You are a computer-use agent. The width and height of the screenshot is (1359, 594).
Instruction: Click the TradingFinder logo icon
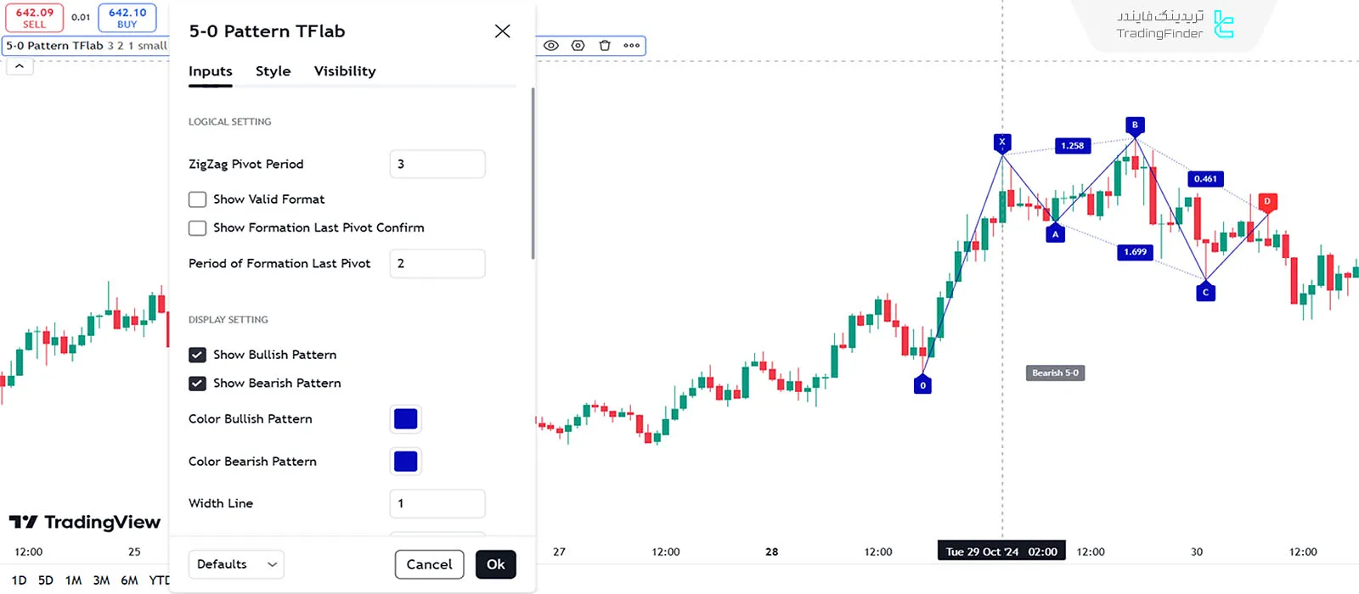1223,25
